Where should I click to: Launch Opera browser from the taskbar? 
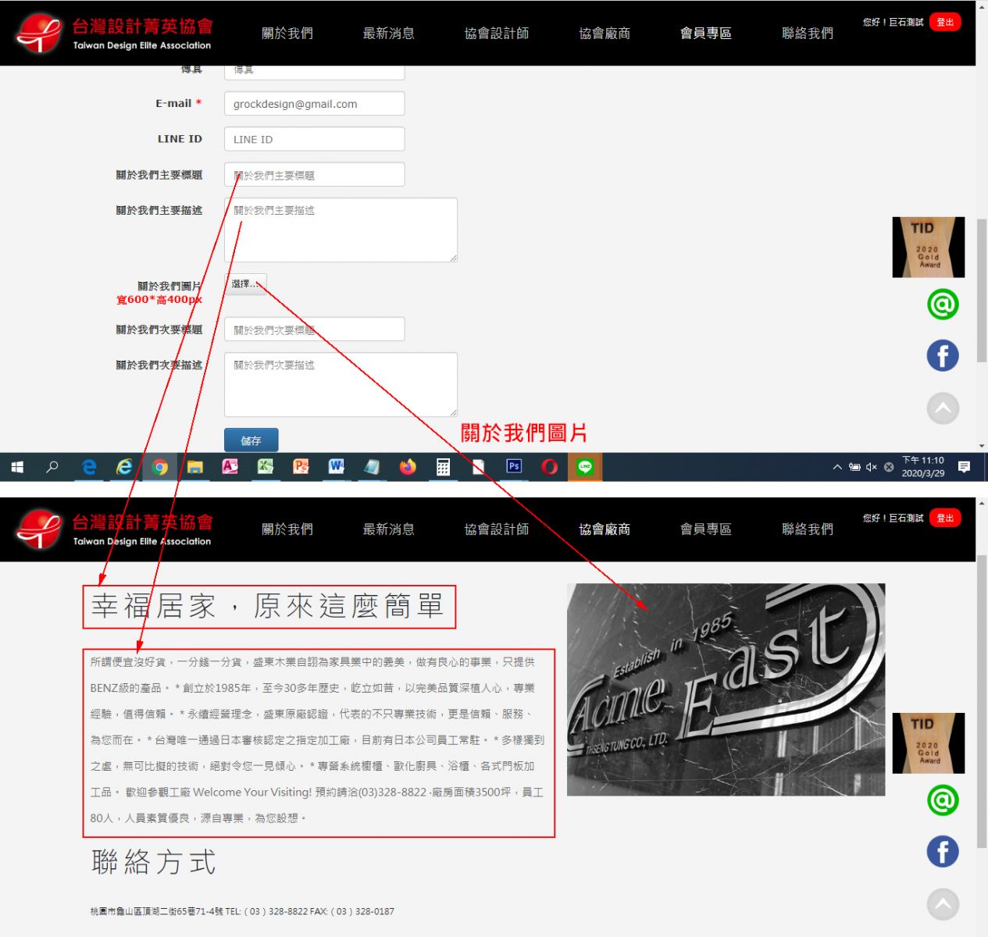pos(550,467)
